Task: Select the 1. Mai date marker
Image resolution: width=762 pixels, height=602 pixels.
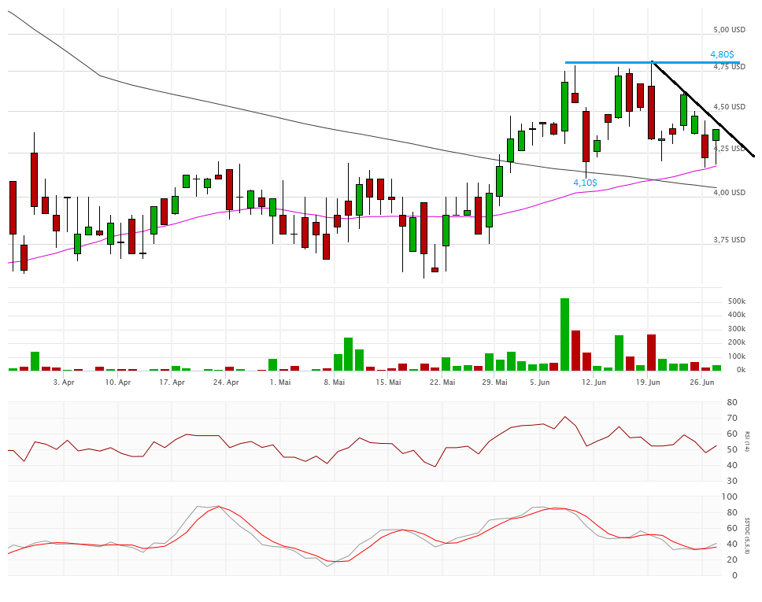Action: pyautogui.click(x=280, y=382)
